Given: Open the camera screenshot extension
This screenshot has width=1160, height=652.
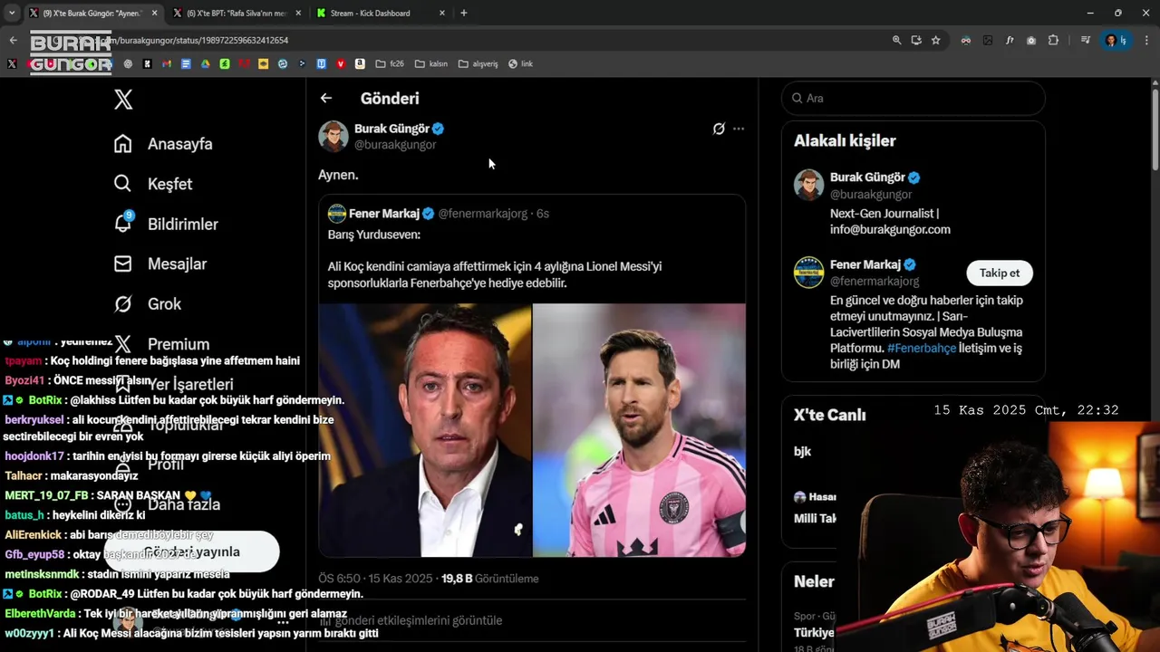Looking at the screenshot, I should pyautogui.click(x=1031, y=40).
